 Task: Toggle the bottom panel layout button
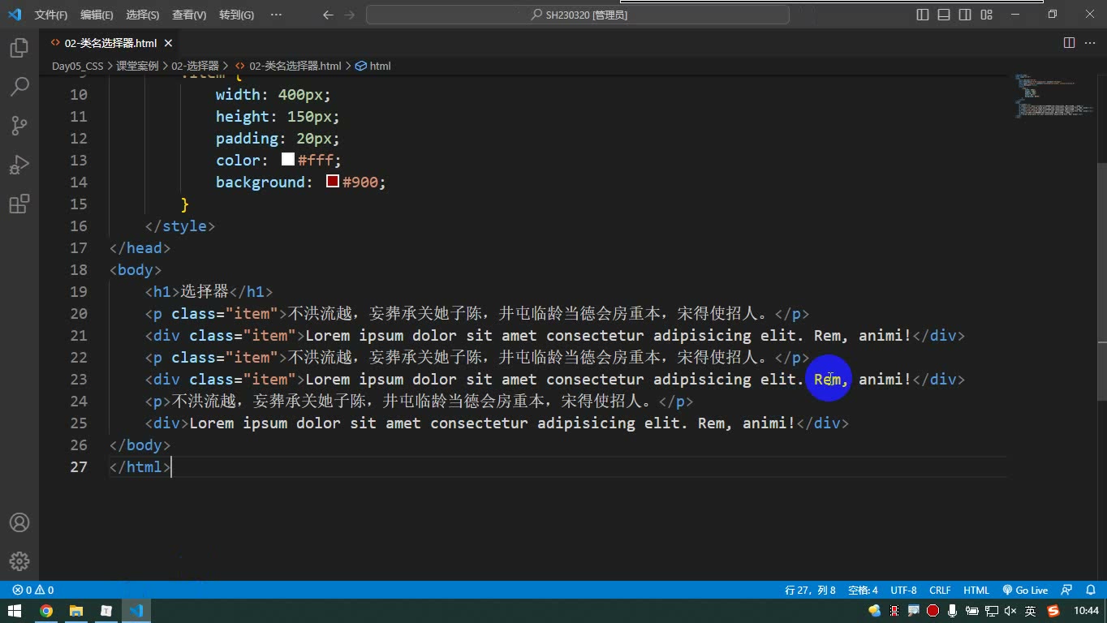[x=944, y=15]
